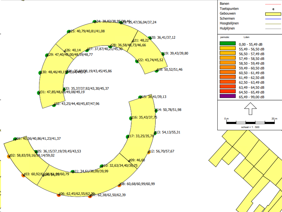Click the label t12: 56,70/57,67
The height and width of the screenshot is (212, 282).
click(x=162, y=151)
